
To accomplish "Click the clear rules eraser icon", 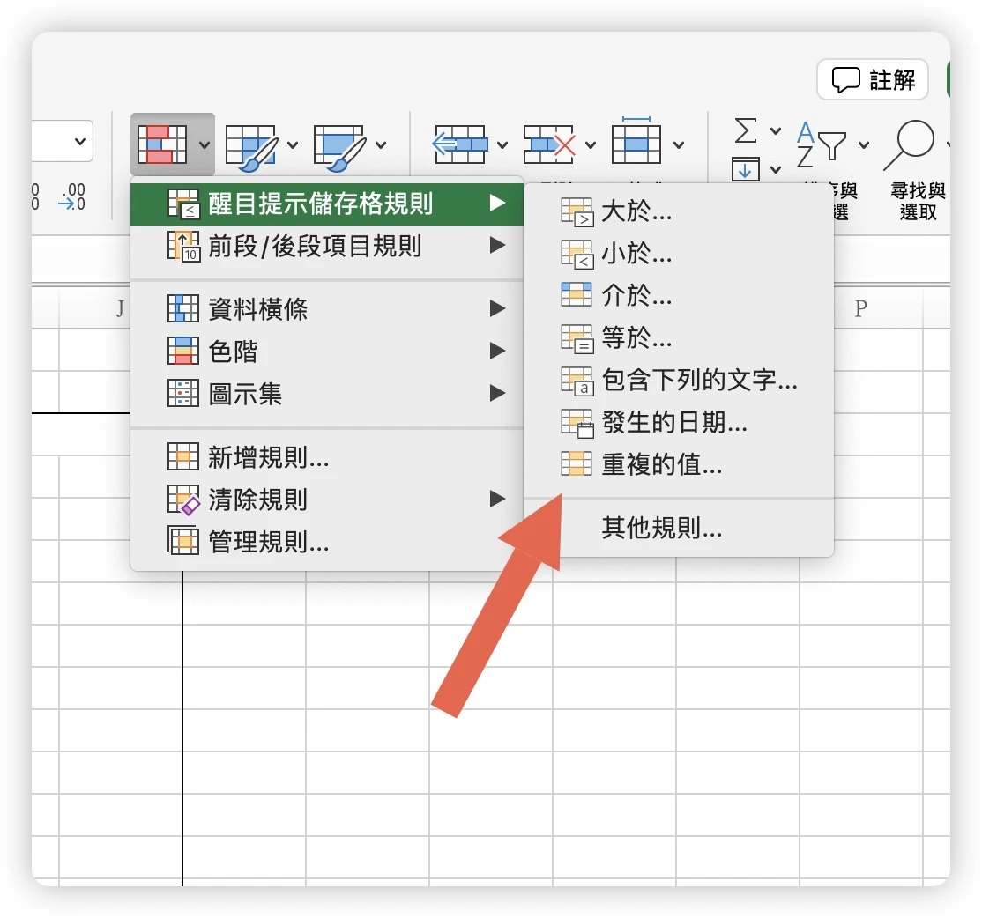I will (x=184, y=500).
